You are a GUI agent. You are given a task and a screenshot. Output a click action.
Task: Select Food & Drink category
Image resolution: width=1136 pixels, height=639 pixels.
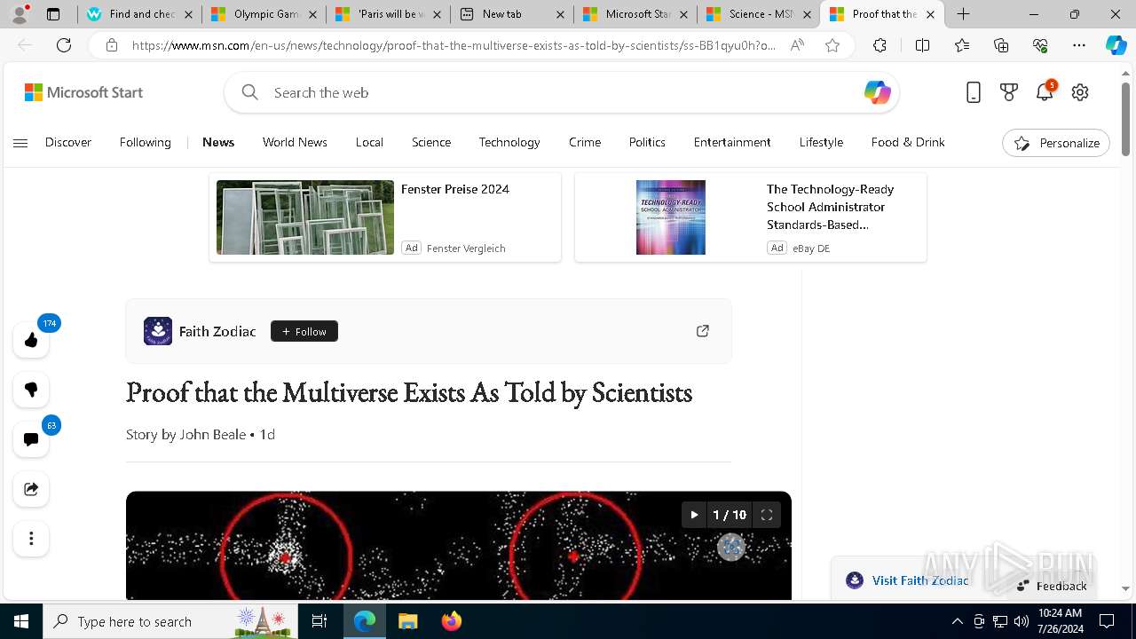[x=908, y=142]
